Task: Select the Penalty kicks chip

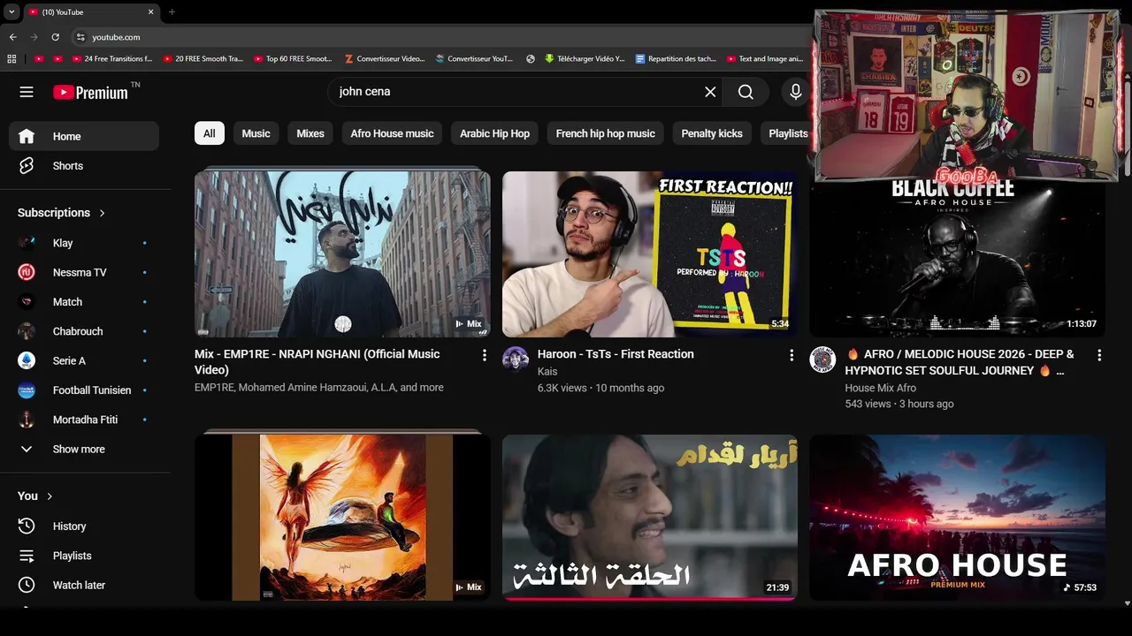Action: coord(712,133)
